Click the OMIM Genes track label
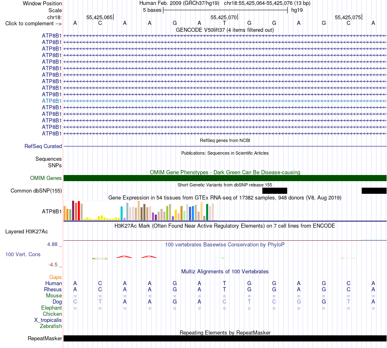 tap(46, 178)
